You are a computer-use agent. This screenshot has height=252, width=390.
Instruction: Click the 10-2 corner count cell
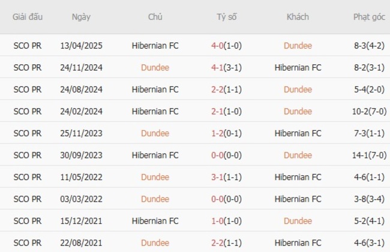369,112
